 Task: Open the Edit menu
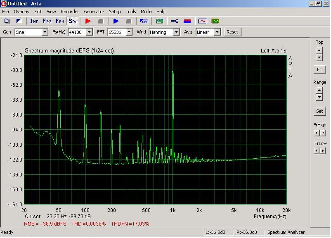38,12
